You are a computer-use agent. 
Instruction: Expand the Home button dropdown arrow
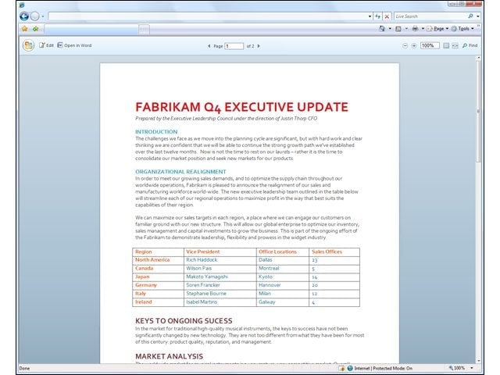coord(390,29)
